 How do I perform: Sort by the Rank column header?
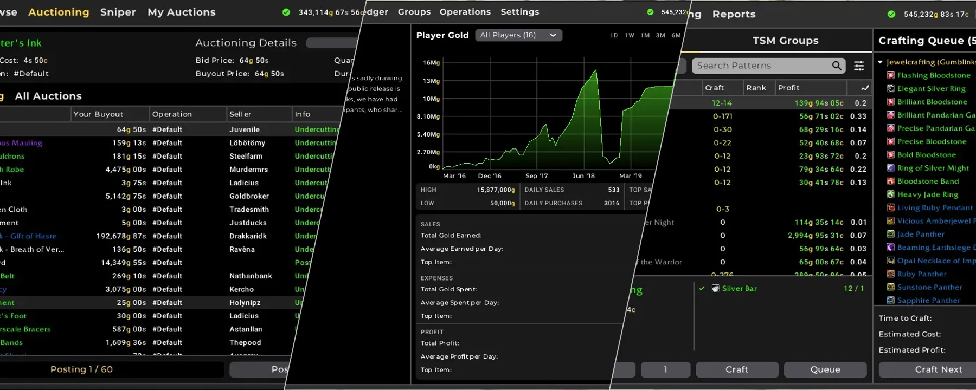(759, 88)
